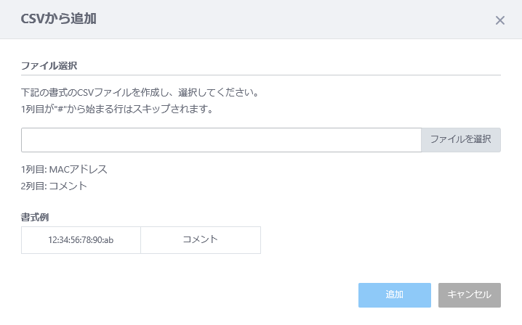The width and height of the screenshot is (522, 325).
Task: Click the 追加 button
Action: (394, 295)
